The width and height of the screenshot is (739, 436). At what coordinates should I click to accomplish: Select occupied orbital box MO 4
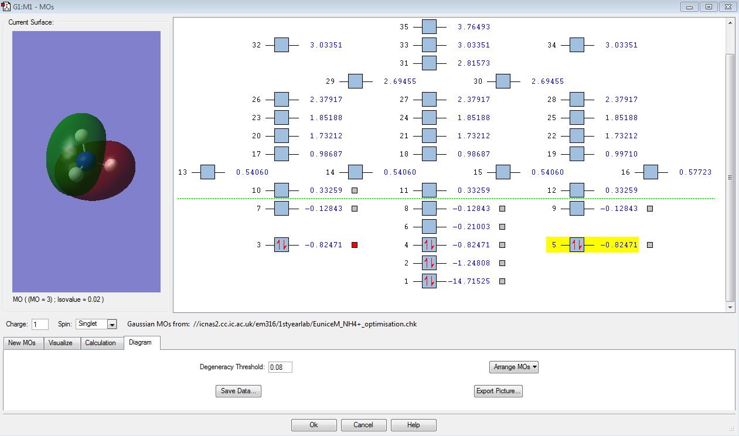click(430, 244)
